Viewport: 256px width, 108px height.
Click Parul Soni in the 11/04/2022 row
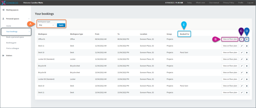(x=184, y=53)
